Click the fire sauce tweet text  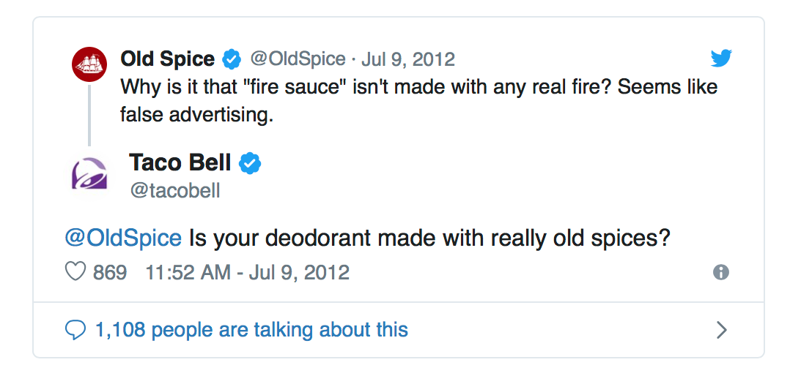(418, 101)
